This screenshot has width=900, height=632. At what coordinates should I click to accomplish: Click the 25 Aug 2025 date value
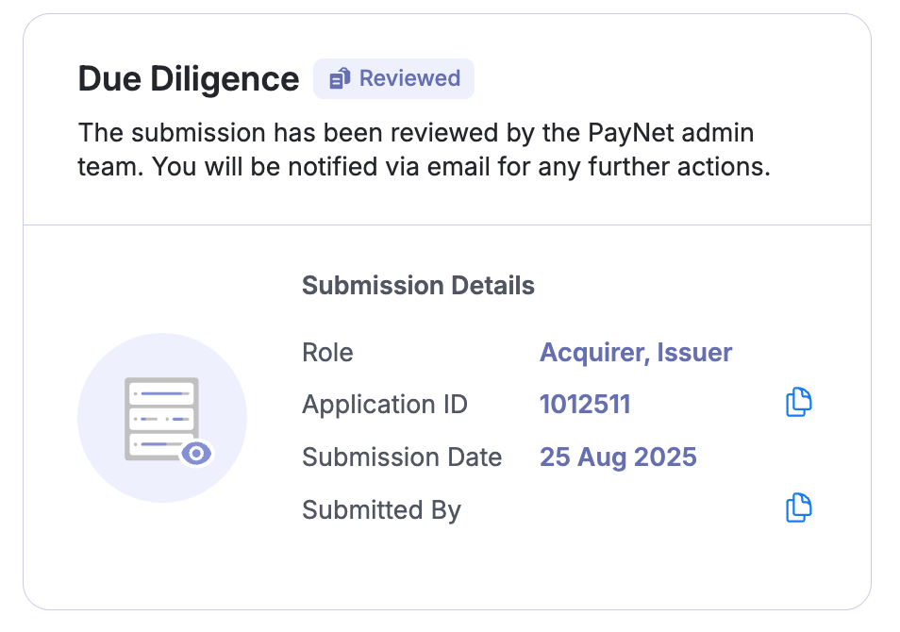[618, 457]
